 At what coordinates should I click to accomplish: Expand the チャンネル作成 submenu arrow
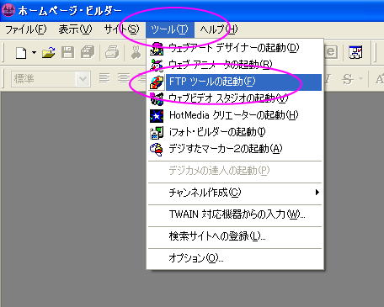tap(317, 193)
